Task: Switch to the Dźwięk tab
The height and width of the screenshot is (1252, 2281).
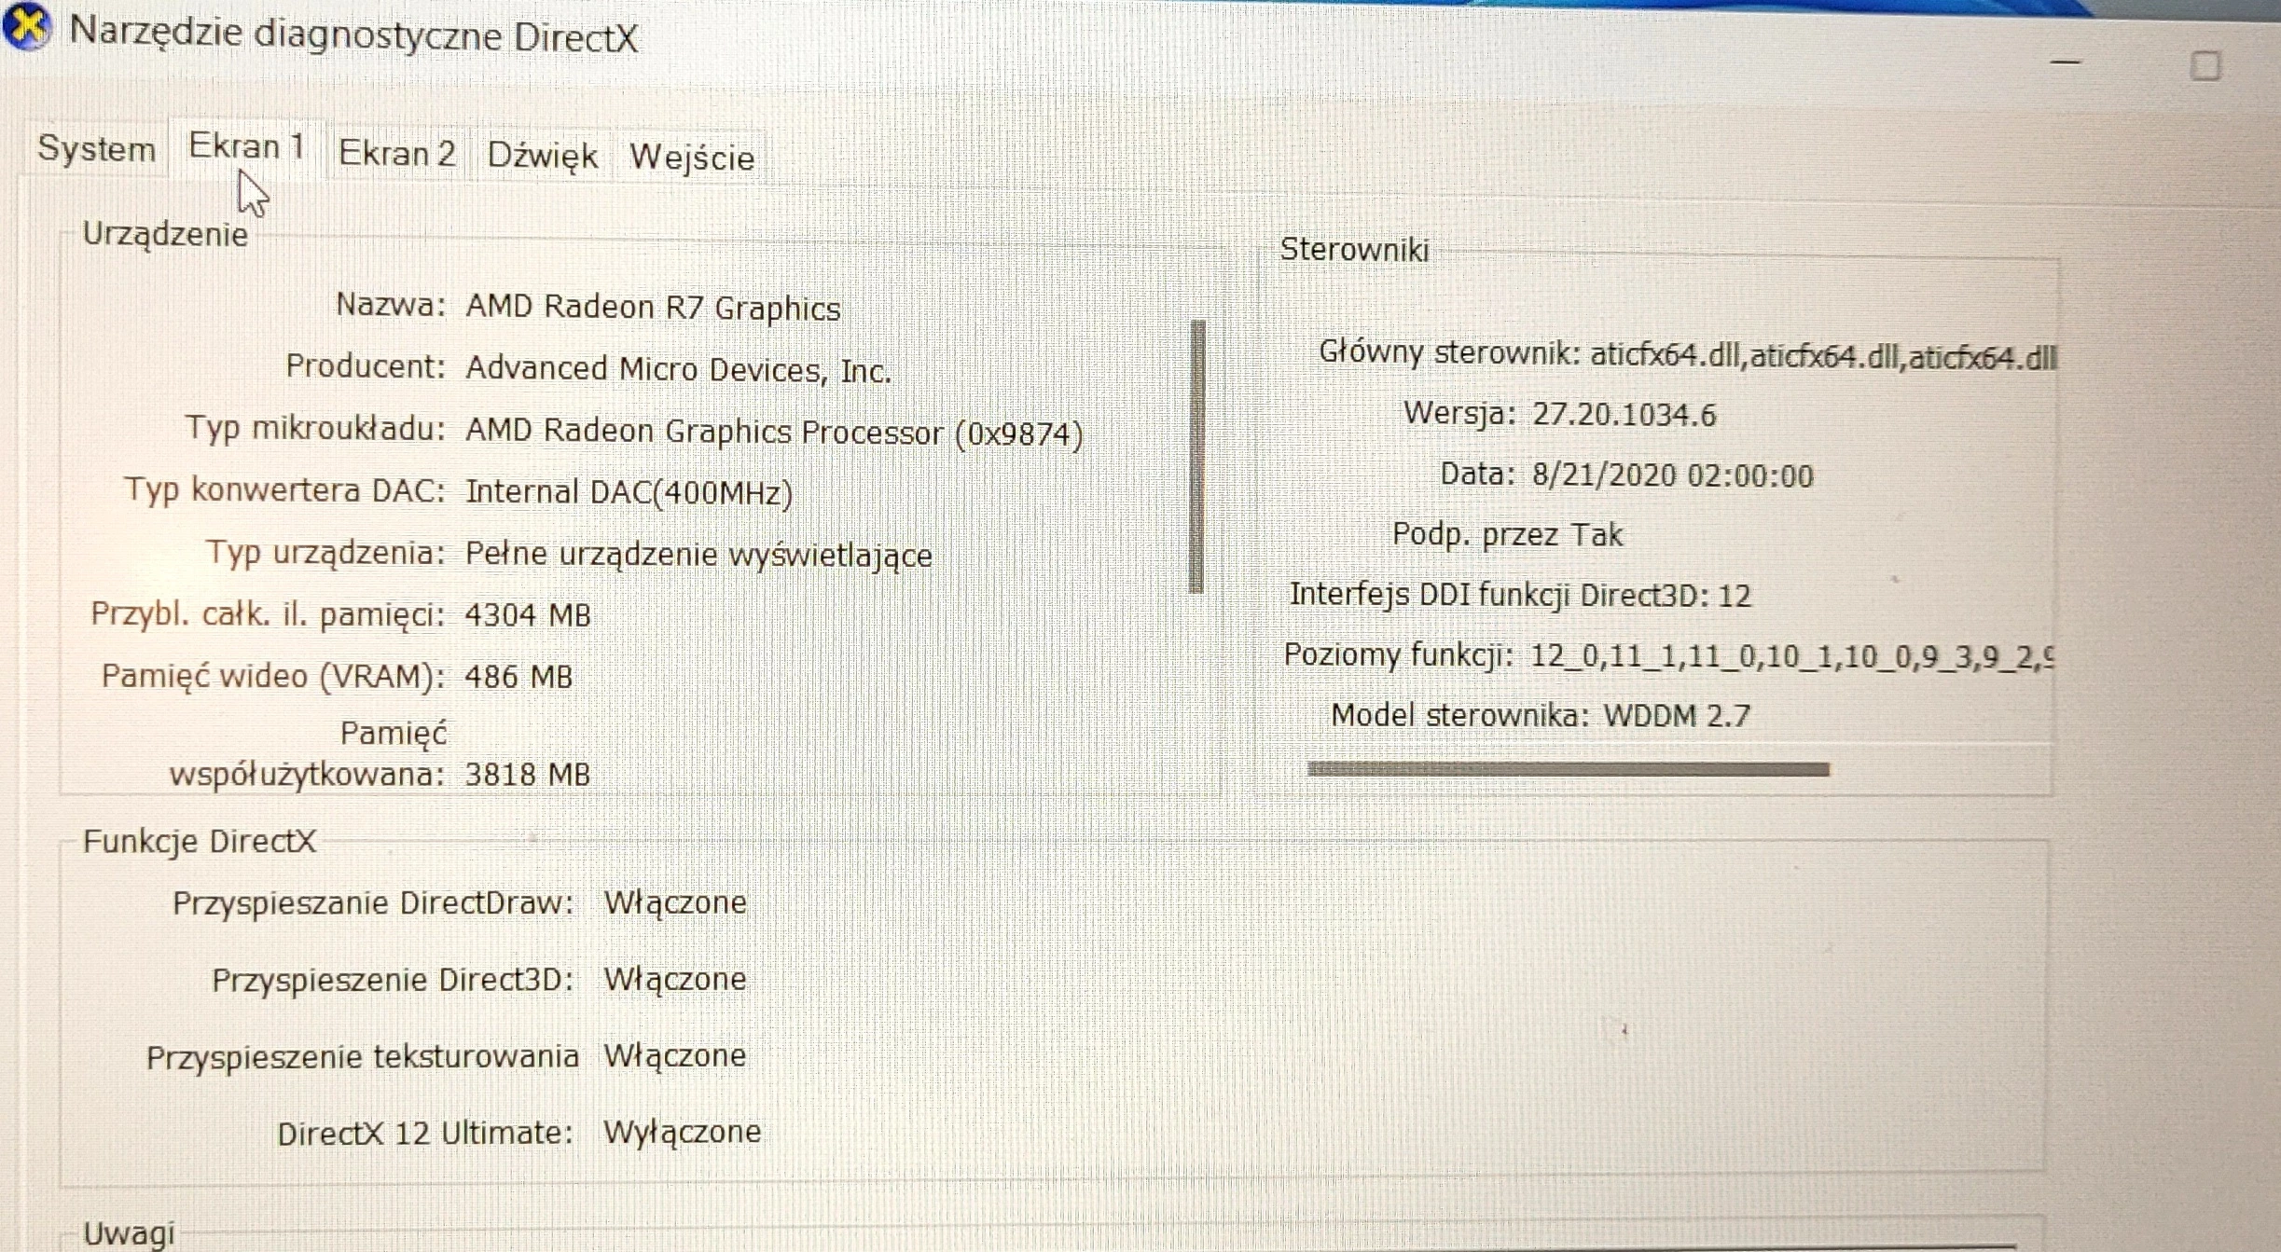Action: (x=542, y=156)
